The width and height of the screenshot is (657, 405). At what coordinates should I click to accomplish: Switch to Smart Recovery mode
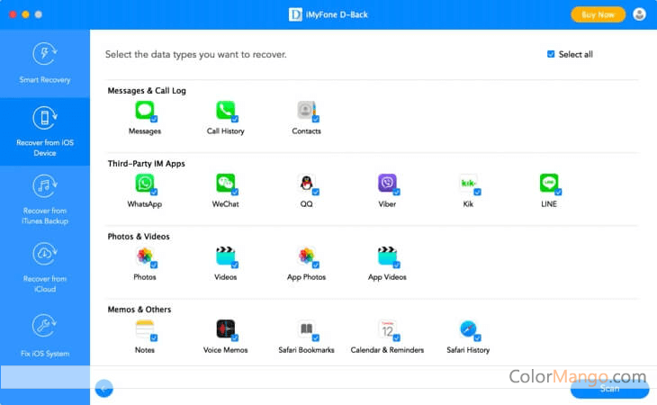coord(45,61)
